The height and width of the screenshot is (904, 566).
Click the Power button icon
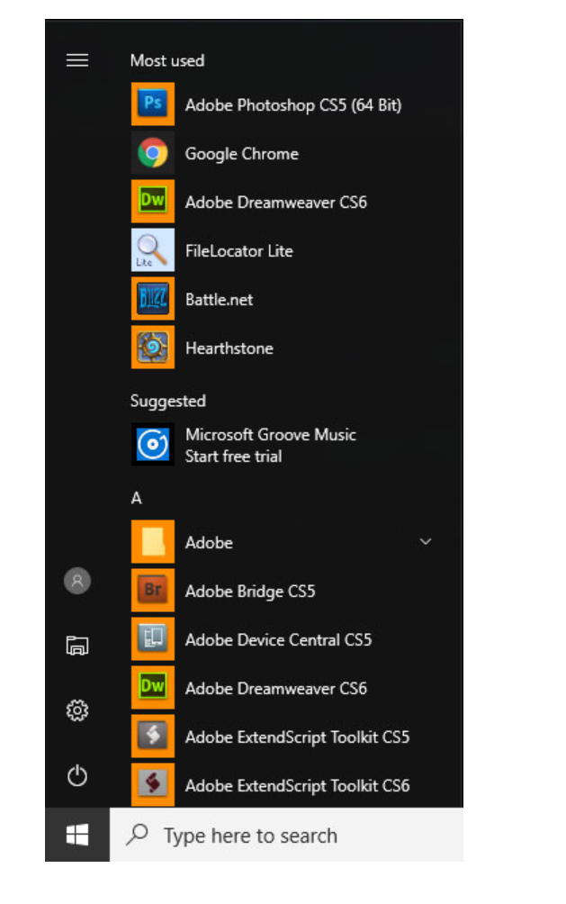[77, 775]
